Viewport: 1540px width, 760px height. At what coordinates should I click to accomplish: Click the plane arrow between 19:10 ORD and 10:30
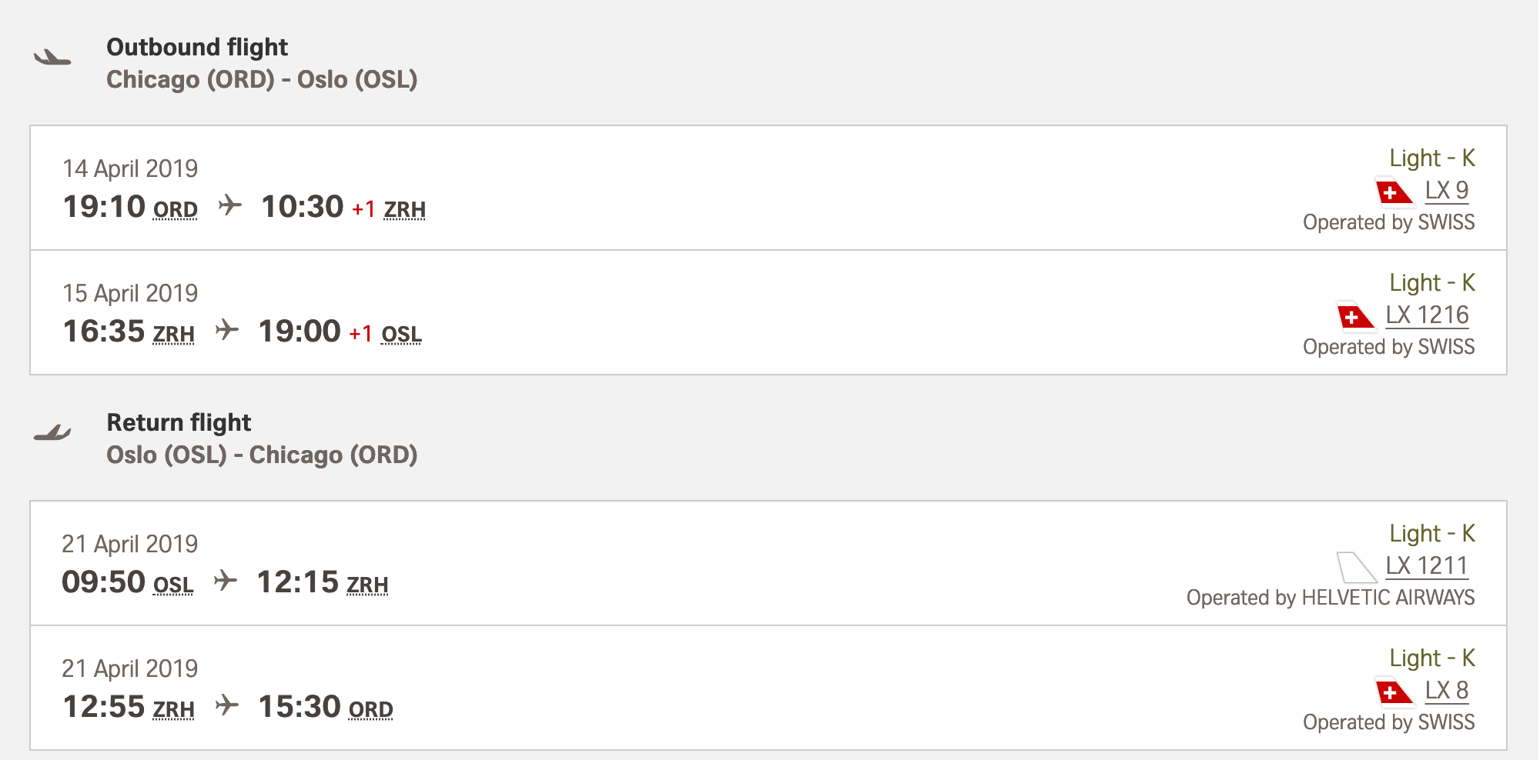click(229, 205)
